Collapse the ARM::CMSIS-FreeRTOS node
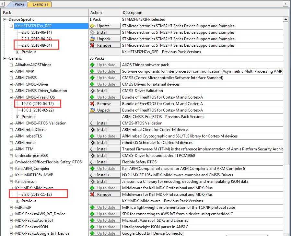The width and height of the screenshot is (291, 236). [11, 97]
